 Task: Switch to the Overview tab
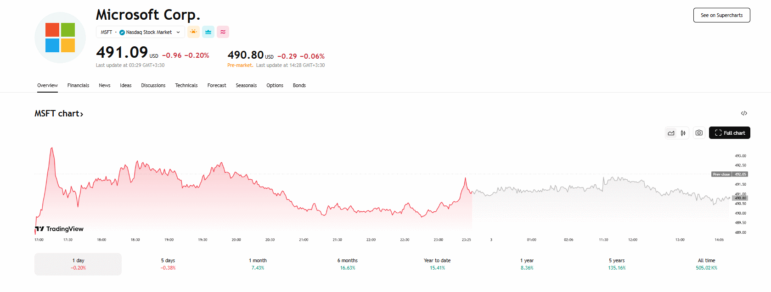pos(47,85)
